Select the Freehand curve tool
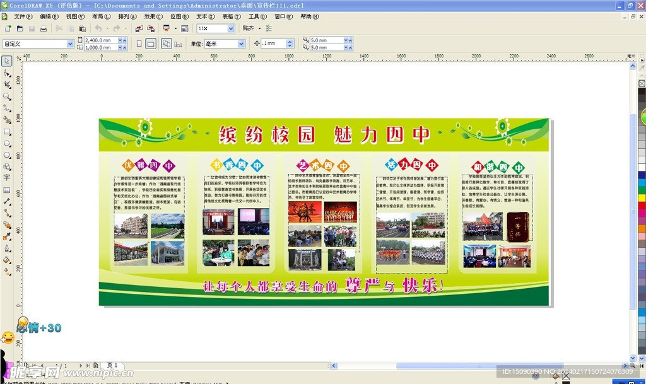646x384 pixels. click(x=6, y=108)
